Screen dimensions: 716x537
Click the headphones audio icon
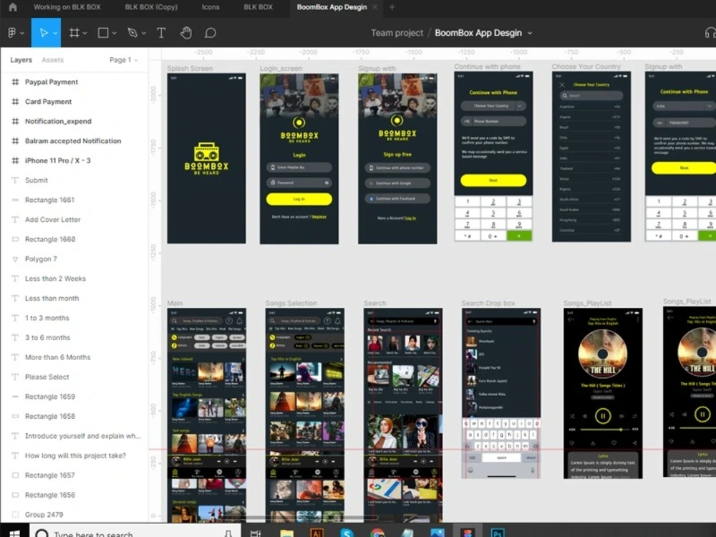(712, 32)
